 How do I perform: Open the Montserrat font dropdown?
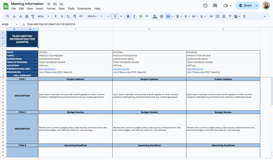click(x=94, y=16)
